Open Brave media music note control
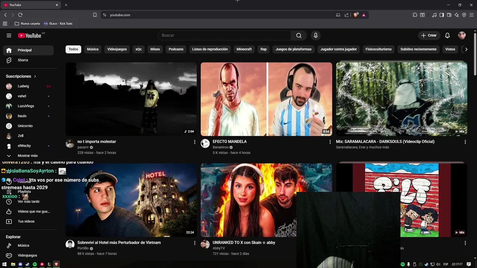 pos(434,15)
